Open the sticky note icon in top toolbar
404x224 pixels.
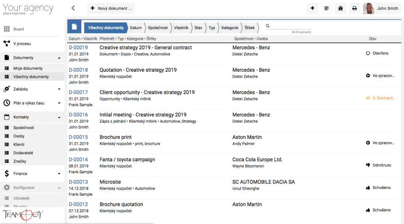pos(326,8)
